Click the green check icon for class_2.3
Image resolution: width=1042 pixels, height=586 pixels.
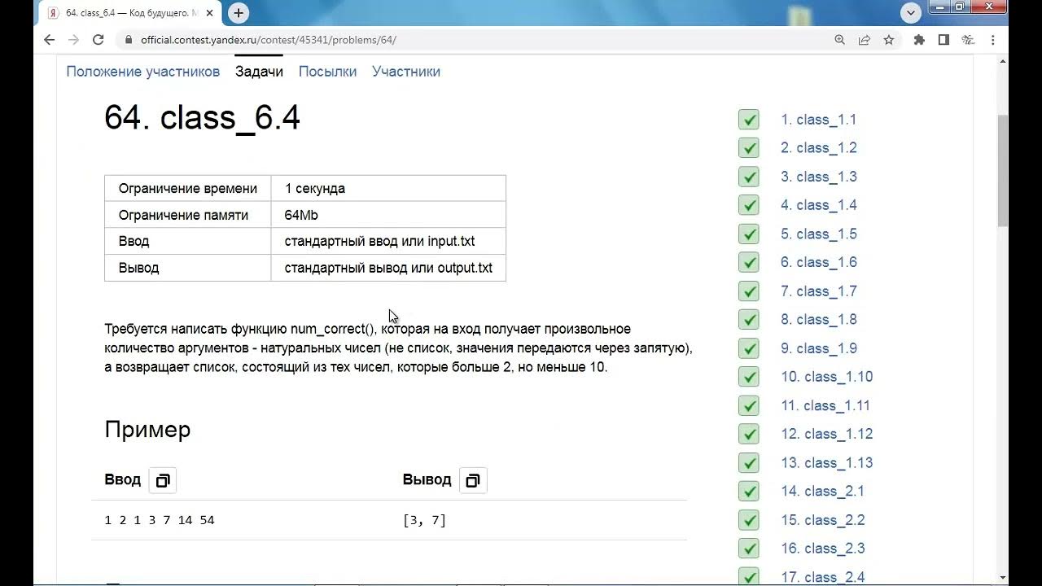[749, 549]
